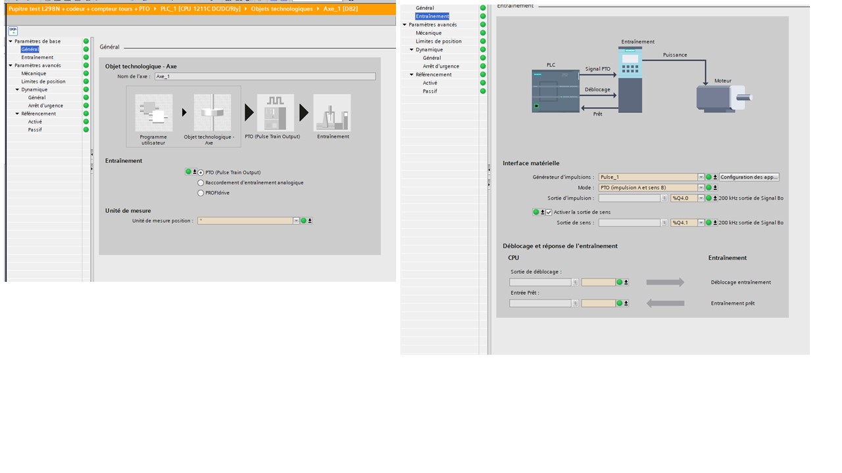Click the Entraînement machine icon in diagram

(x=332, y=113)
